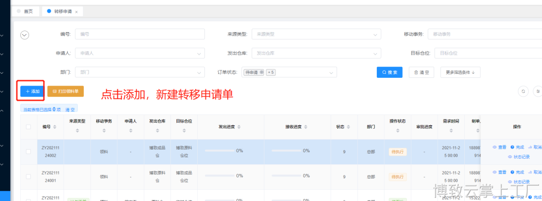The height and width of the screenshot is (201, 542).
Task: Sort the table by 目标仓位 column
Action: tap(184, 131)
